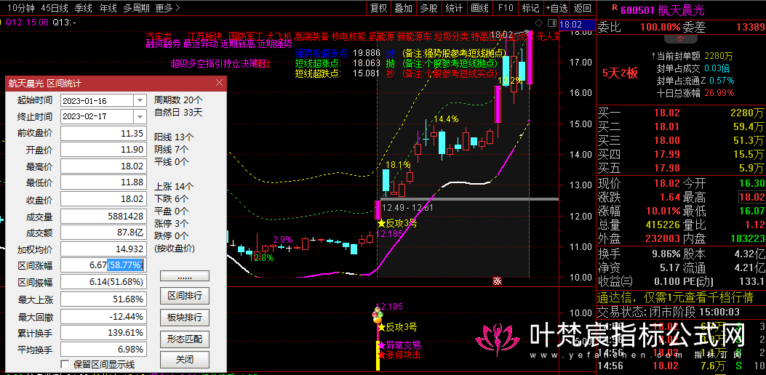The width and height of the screenshot is (766, 375).
Task: Click the 12.49 - 12.61 gap label
Action: point(407,208)
